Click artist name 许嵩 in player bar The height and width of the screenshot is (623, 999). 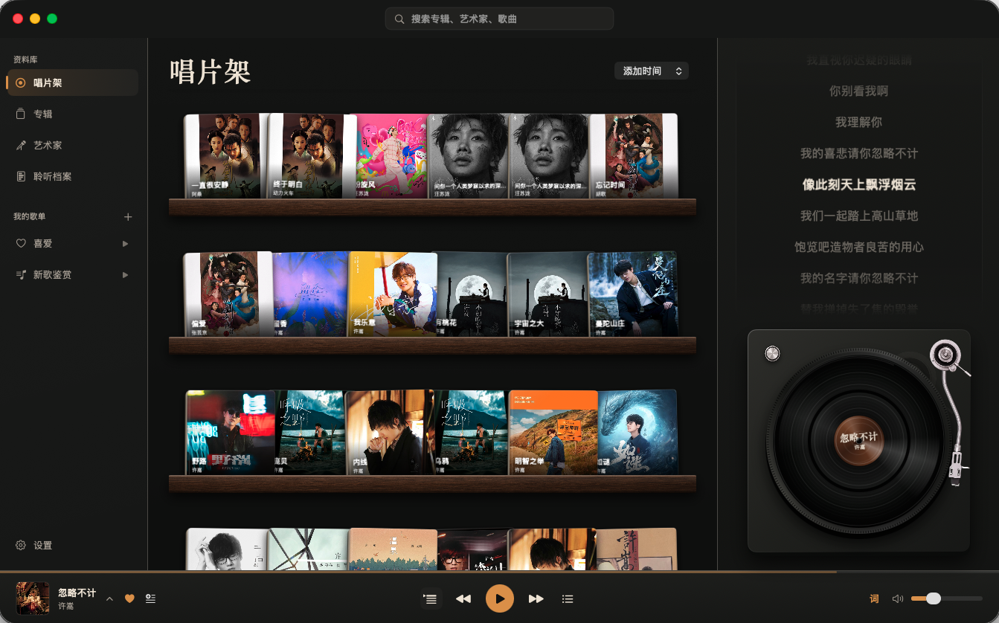[x=66, y=607]
